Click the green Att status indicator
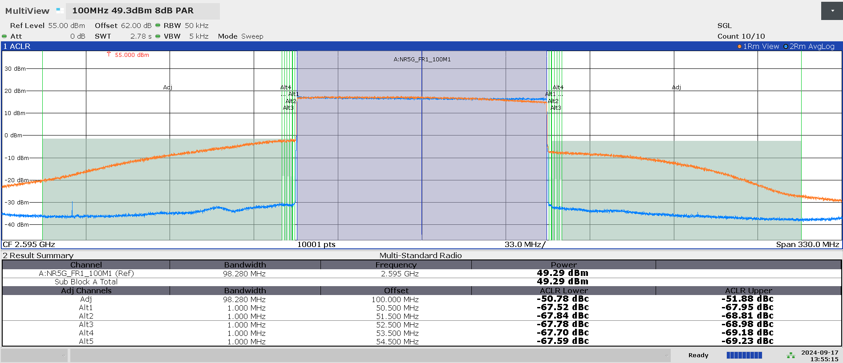843x363 pixels. pos(4,36)
